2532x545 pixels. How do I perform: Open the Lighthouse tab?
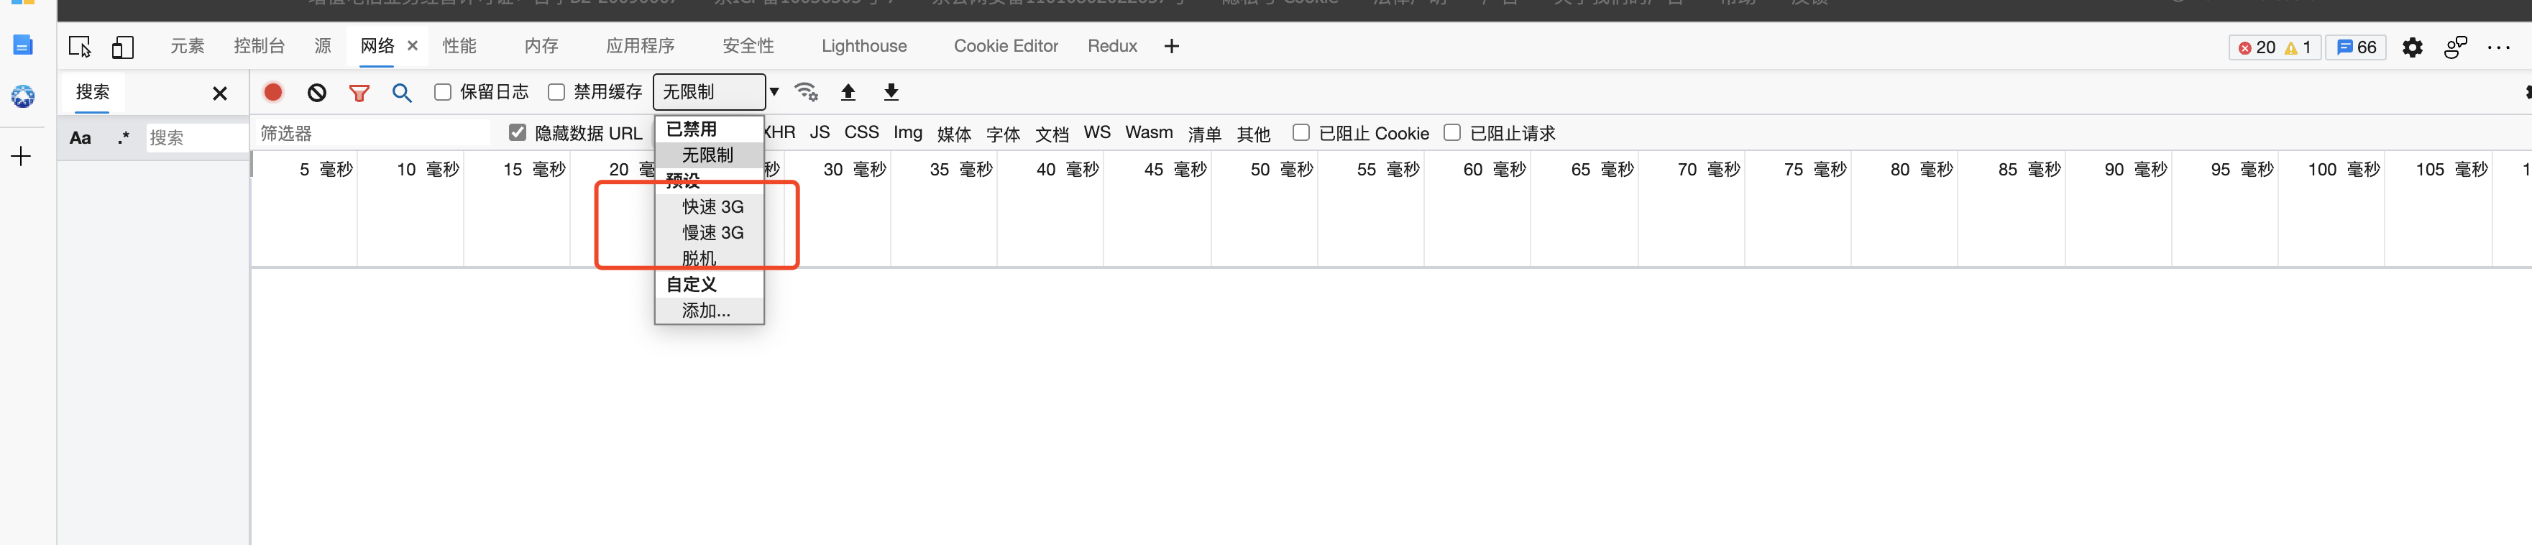[x=863, y=46]
